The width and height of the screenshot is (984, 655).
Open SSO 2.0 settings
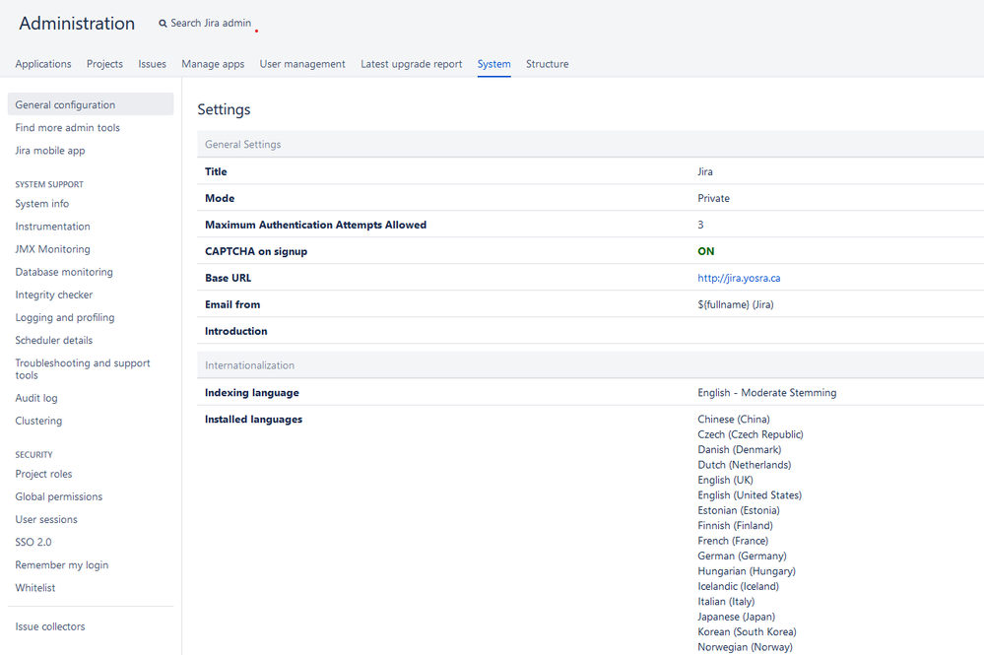[x=33, y=542]
